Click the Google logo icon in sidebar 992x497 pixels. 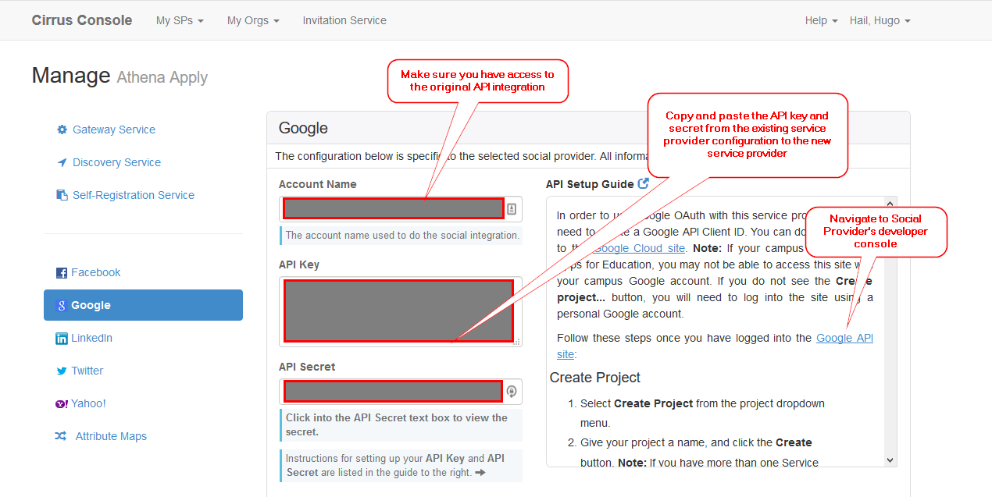(x=62, y=306)
